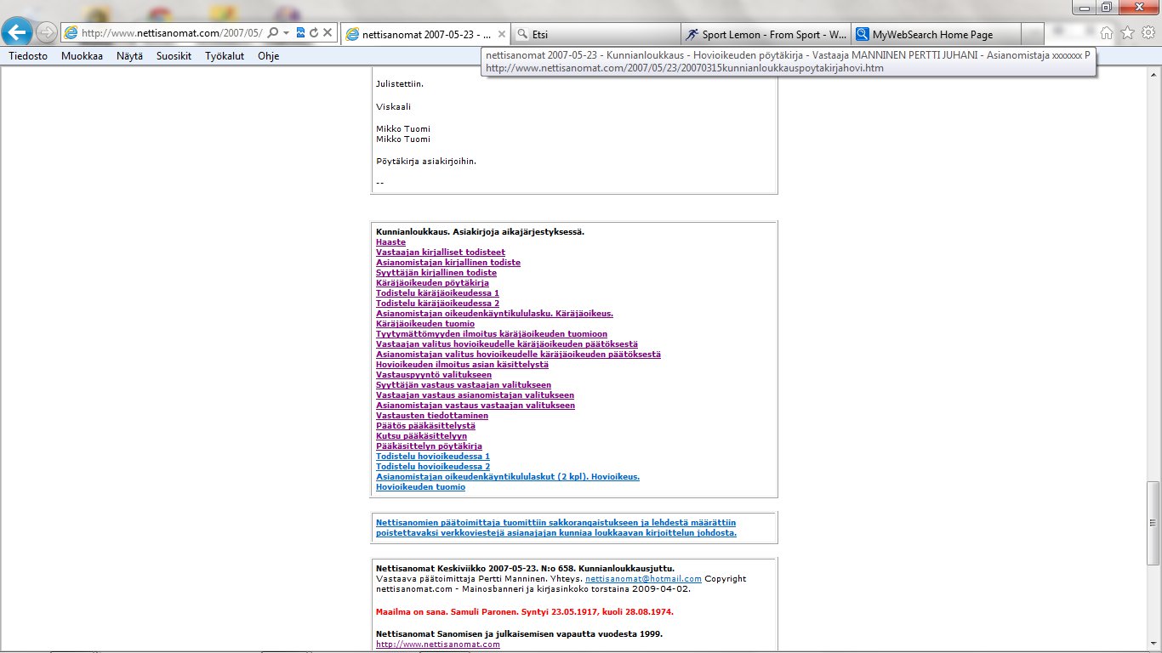
Task: Click the nettisanomat@hotmail.com email link
Action: [x=643, y=579]
